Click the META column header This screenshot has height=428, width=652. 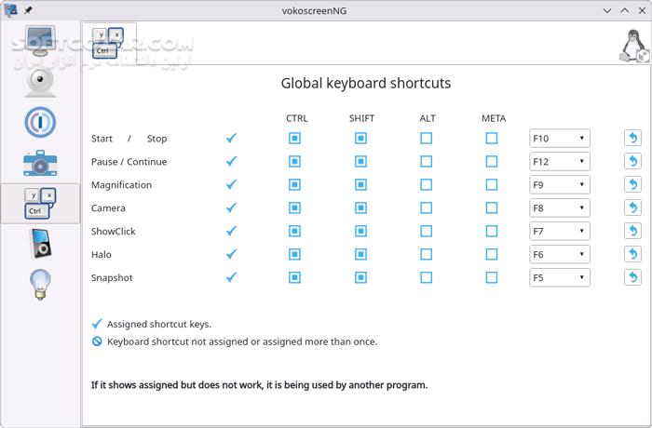(x=494, y=118)
